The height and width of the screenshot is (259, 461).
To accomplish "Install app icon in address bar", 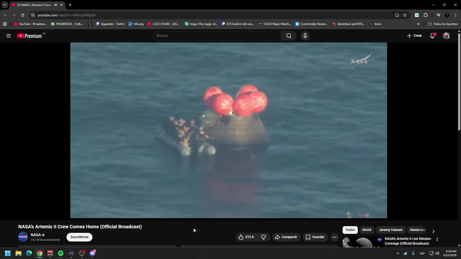I will [x=397, y=15].
